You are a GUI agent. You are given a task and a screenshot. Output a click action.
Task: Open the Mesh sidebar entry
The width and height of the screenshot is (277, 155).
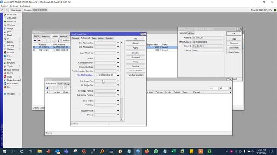tap(10, 35)
